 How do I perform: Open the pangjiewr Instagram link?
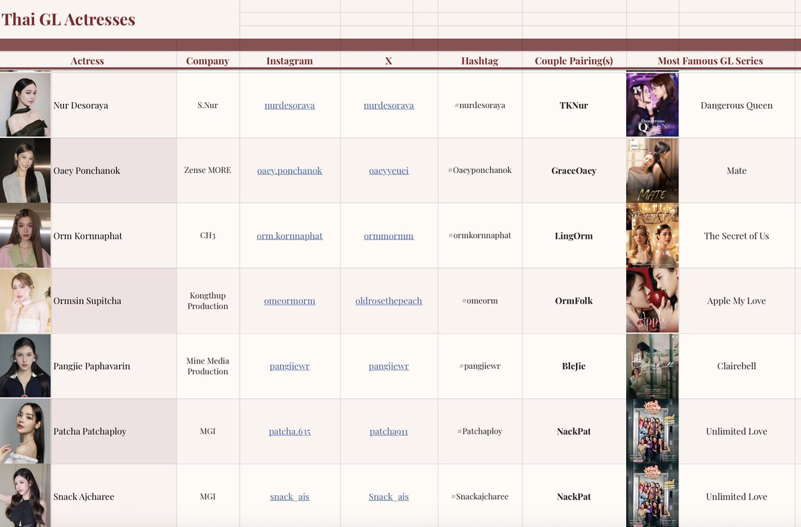tap(289, 366)
